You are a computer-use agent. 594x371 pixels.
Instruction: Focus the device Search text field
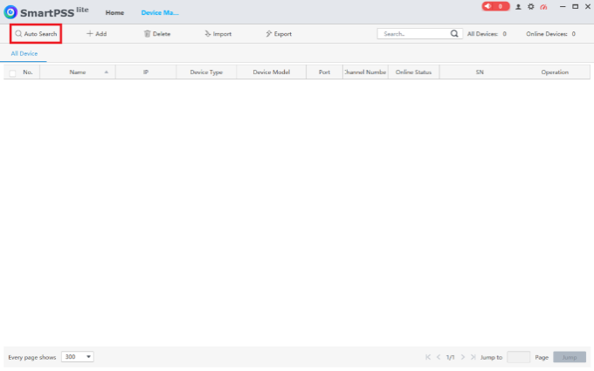click(x=414, y=34)
